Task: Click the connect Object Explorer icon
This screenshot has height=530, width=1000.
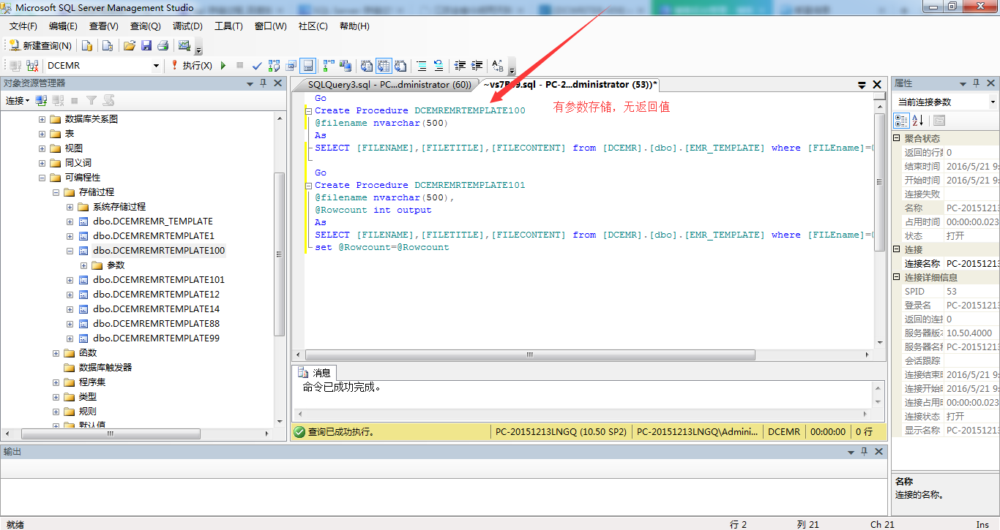Action: (x=41, y=100)
